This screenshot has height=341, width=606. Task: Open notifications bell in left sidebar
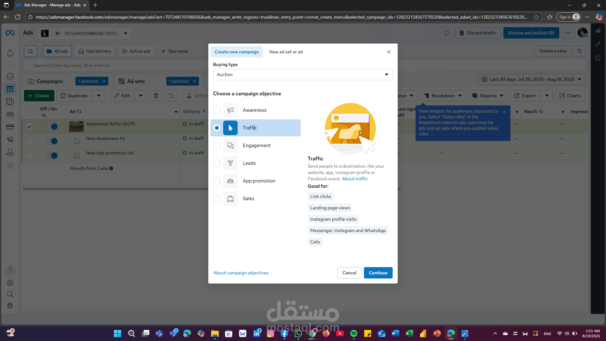coord(10,53)
